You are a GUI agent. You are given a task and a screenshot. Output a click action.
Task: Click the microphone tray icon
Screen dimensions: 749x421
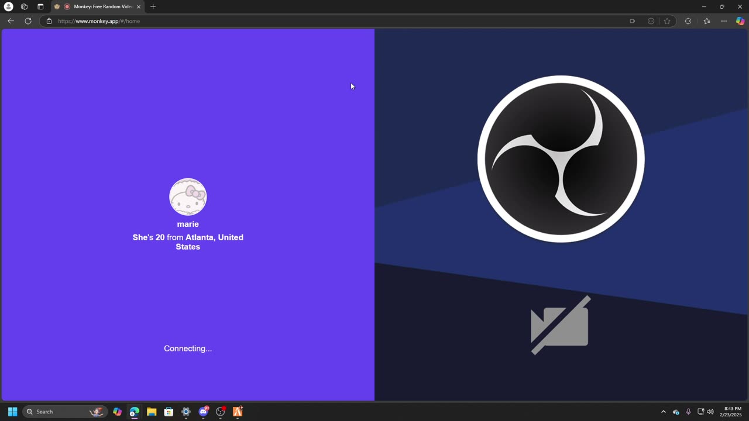(x=688, y=412)
